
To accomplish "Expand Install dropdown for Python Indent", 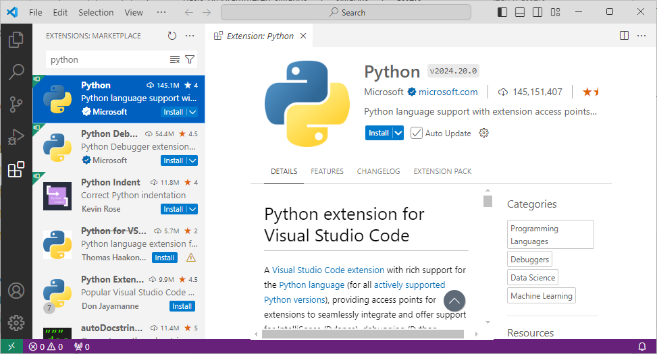I will pyautogui.click(x=192, y=209).
